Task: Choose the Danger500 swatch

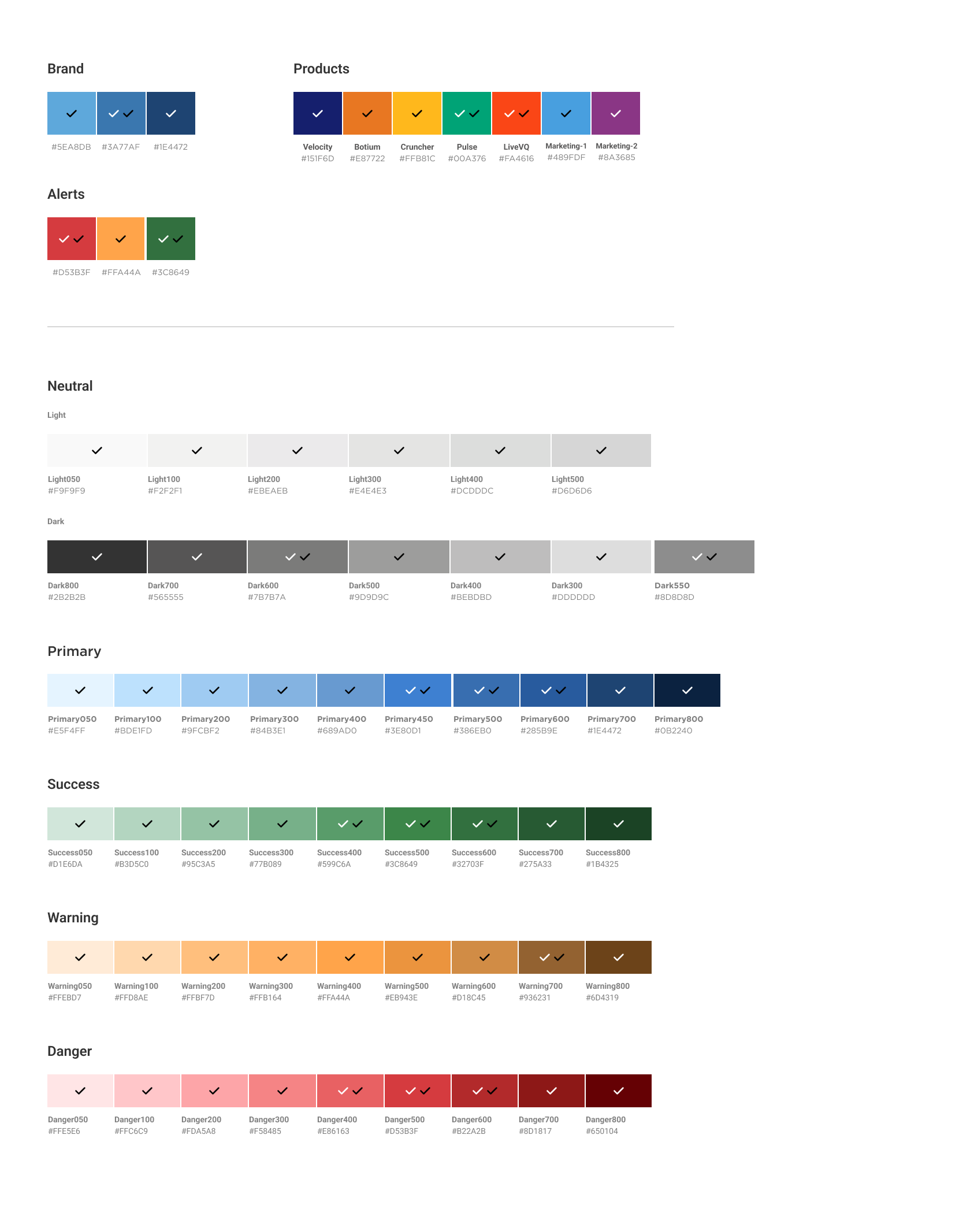Action: [x=418, y=1091]
